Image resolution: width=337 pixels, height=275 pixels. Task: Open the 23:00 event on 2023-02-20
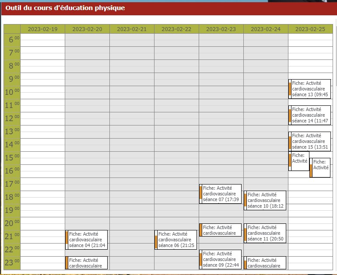point(88,263)
